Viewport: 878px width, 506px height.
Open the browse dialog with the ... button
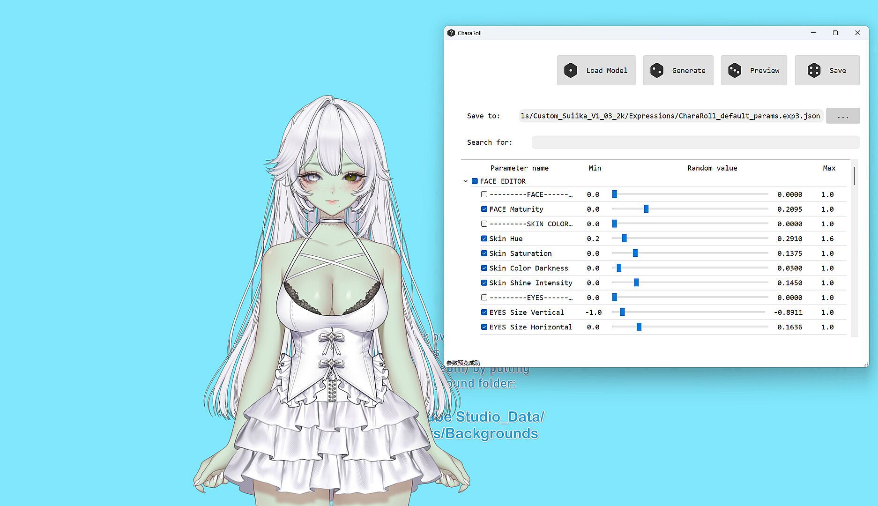pos(843,116)
